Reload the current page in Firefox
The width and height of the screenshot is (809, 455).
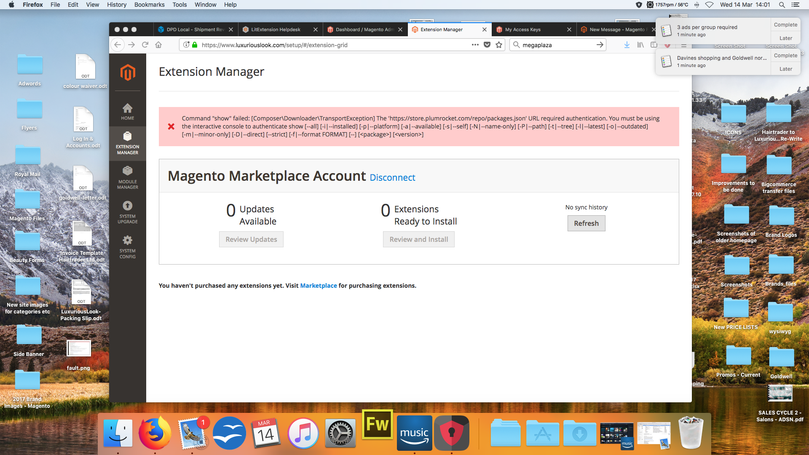145,45
